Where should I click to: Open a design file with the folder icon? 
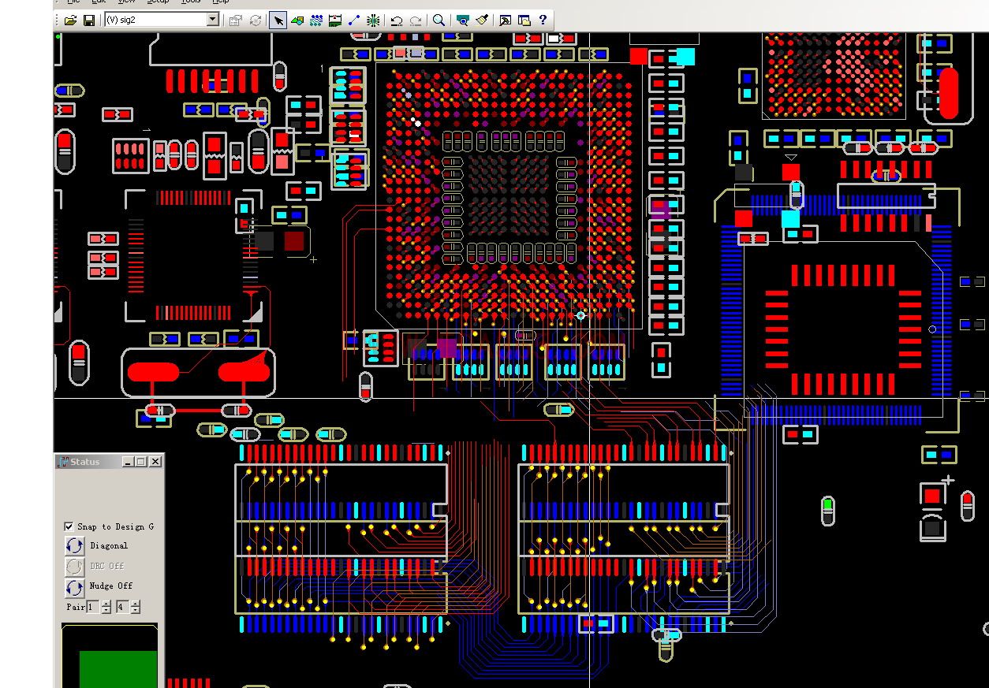(70, 20)
